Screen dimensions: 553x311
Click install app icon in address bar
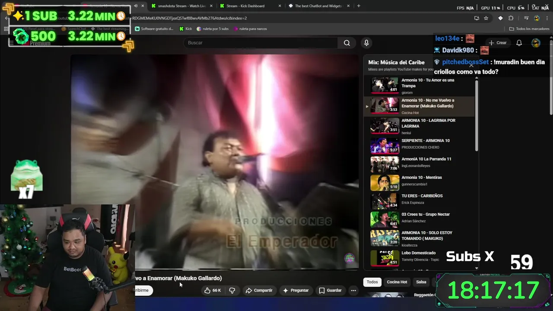point(477,18)
